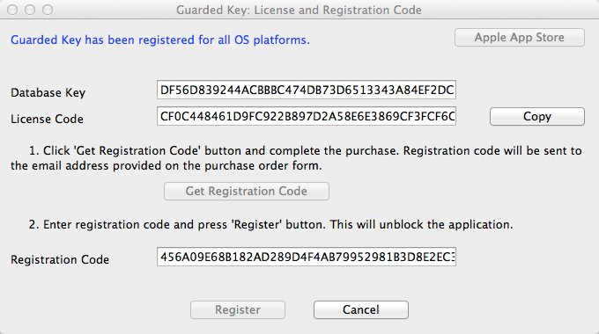Open the Apple App Store button
The height and width of the screenshot is (334, 599).
[x=519, y=38]
